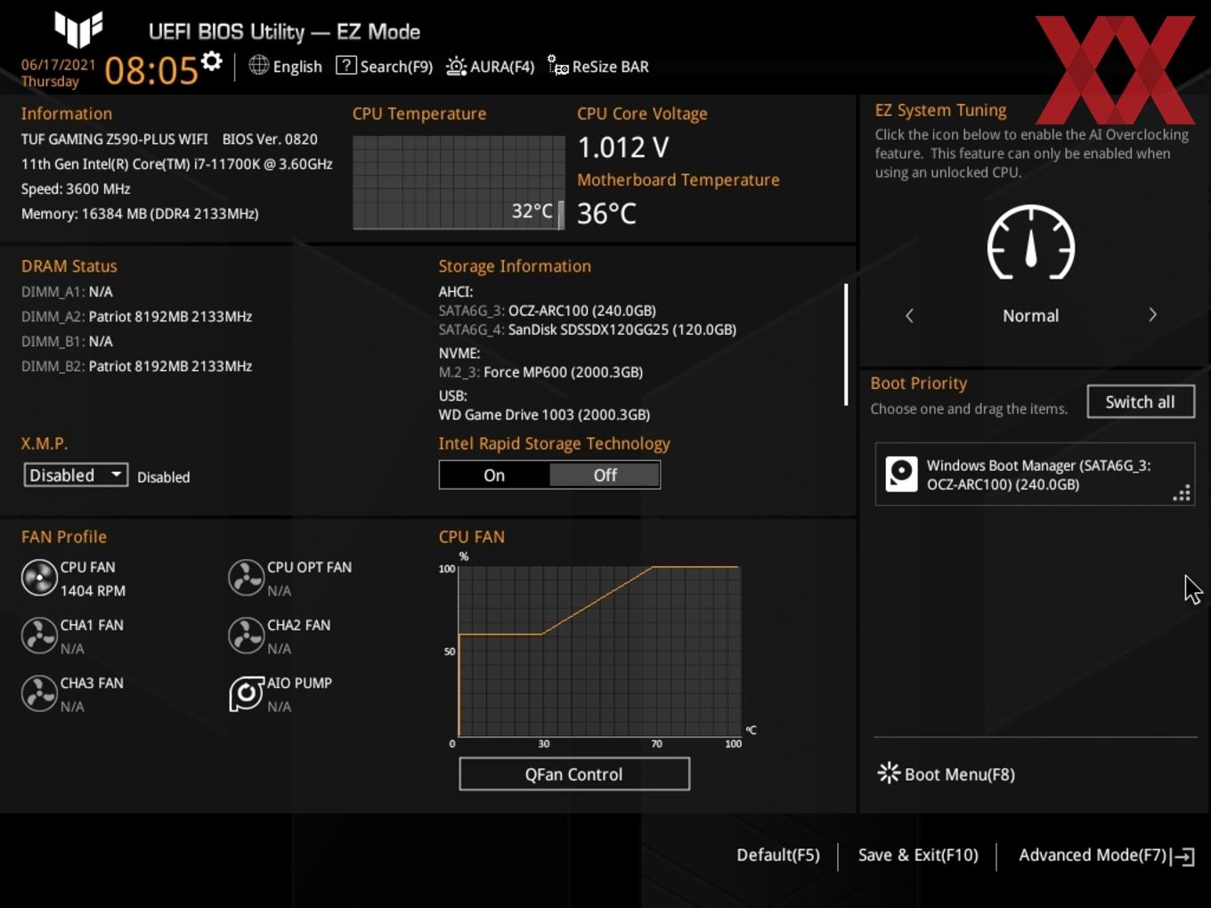This screenshot has width=1211, height=908.
Task: Click the drag handle on boot entry
Action: coord(1183,494)
